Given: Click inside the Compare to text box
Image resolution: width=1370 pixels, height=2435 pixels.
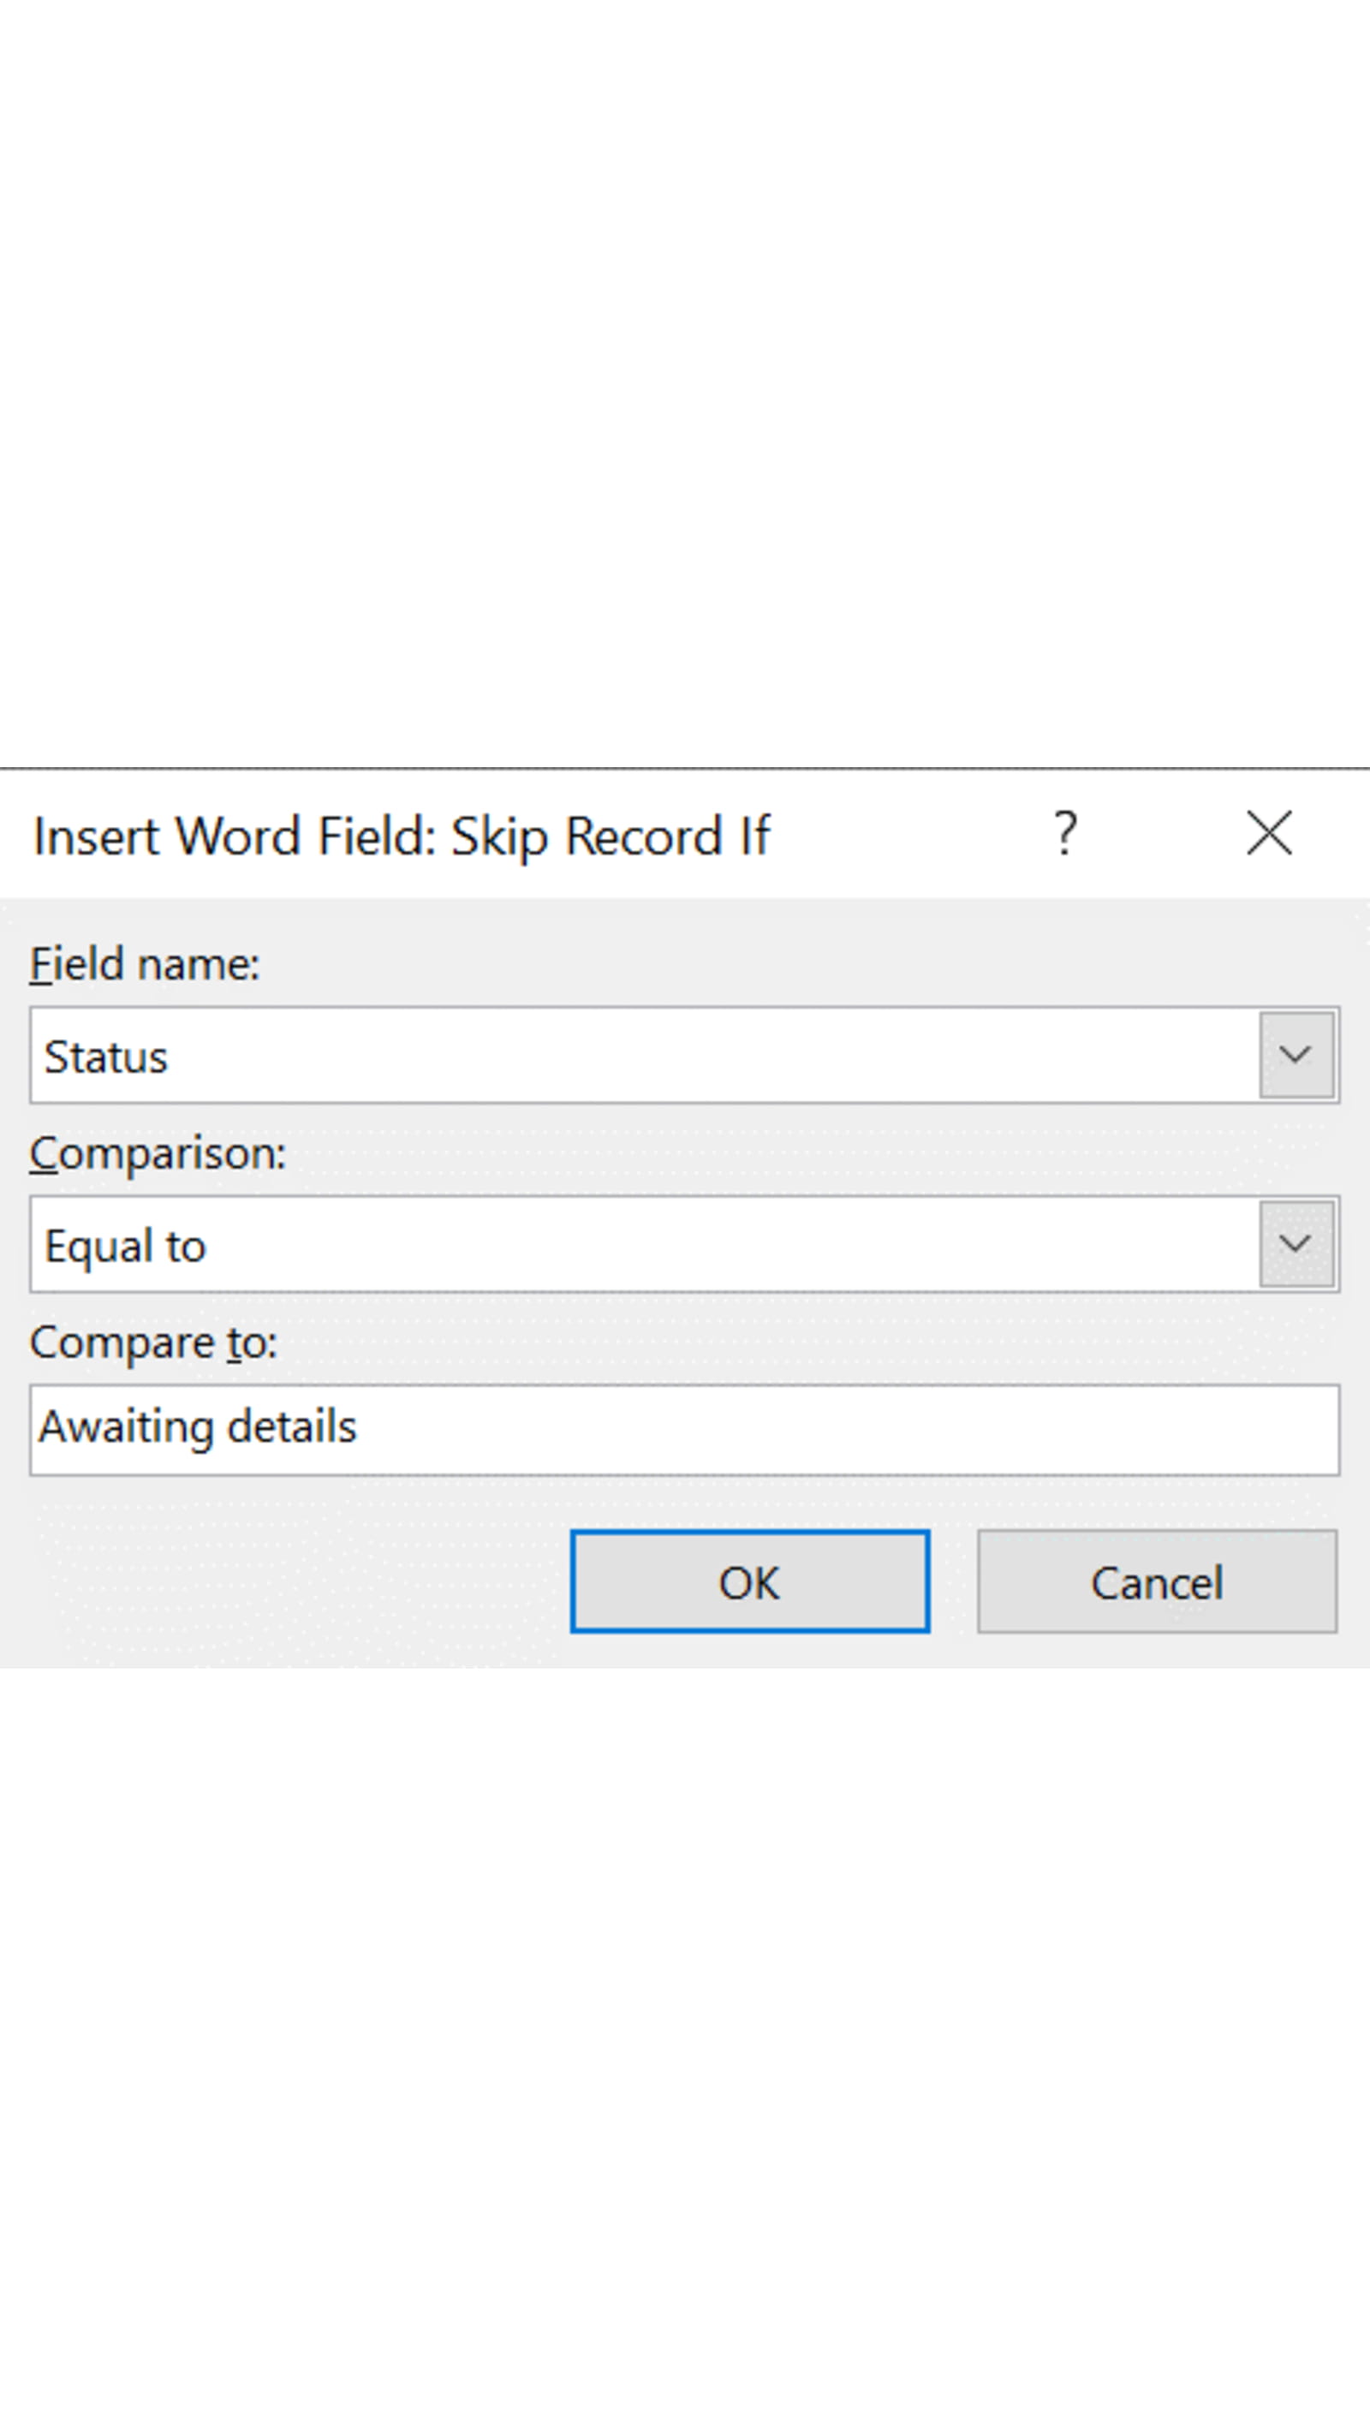Looking at the screenshot, I should click(662, 1427).
